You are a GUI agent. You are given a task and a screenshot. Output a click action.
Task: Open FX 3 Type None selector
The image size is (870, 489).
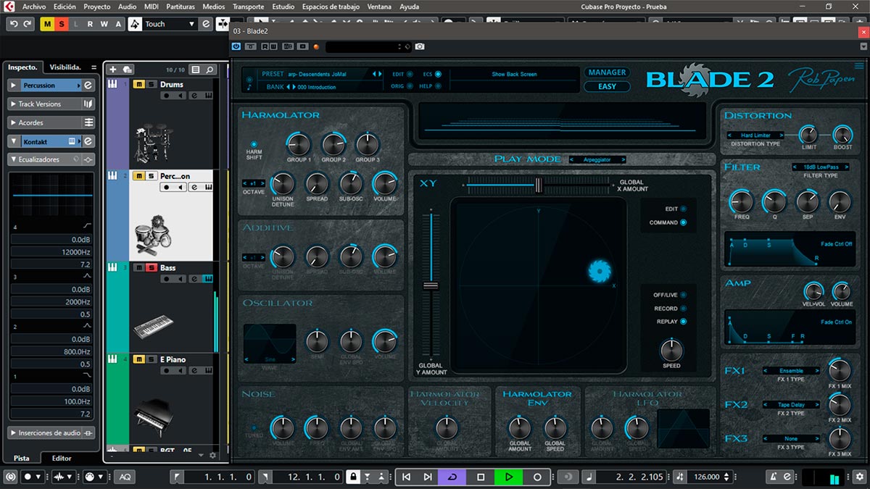tap(791, 438)
